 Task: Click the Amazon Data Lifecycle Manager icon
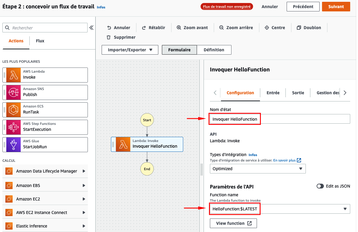coord(9,171)
